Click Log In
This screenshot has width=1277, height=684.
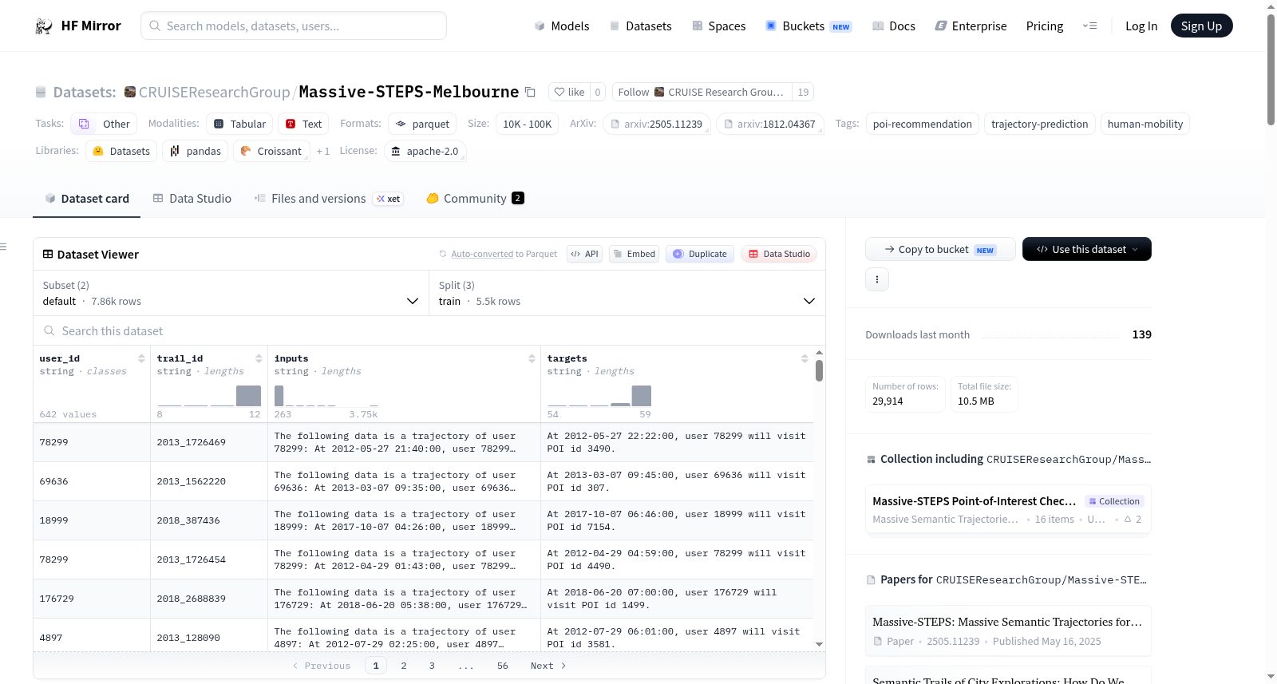(1141, 26)
